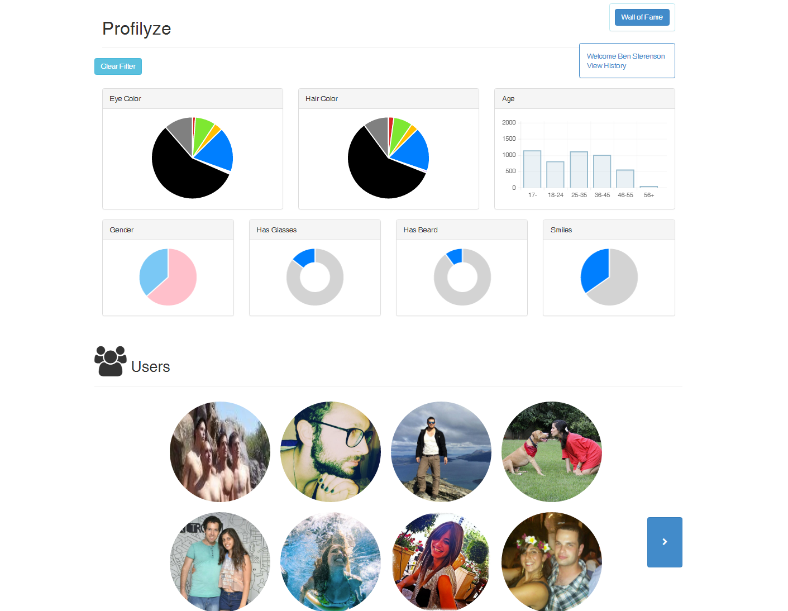
Task: Select the 46-55 age bar
Action: click(625, 179)
